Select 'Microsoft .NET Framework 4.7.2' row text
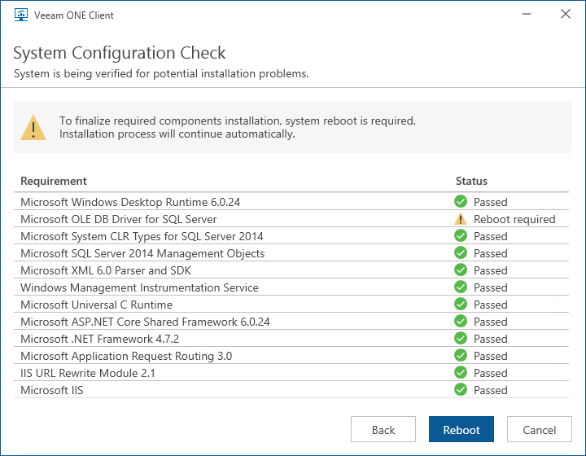The image size is (586, 456). tap(100, 339)
